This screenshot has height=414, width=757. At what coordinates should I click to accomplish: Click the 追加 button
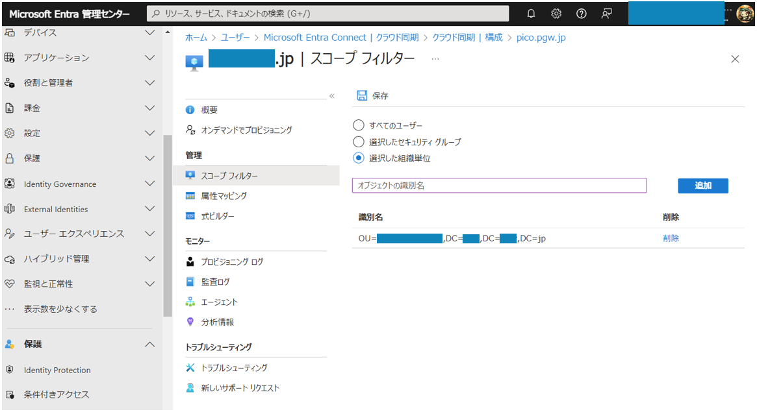[703, 186]
